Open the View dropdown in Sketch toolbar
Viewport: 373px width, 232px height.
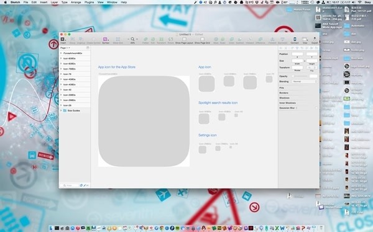tap(305, 40)
